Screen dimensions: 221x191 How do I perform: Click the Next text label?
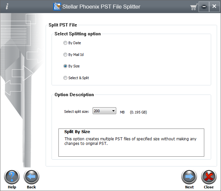point(189,187)
